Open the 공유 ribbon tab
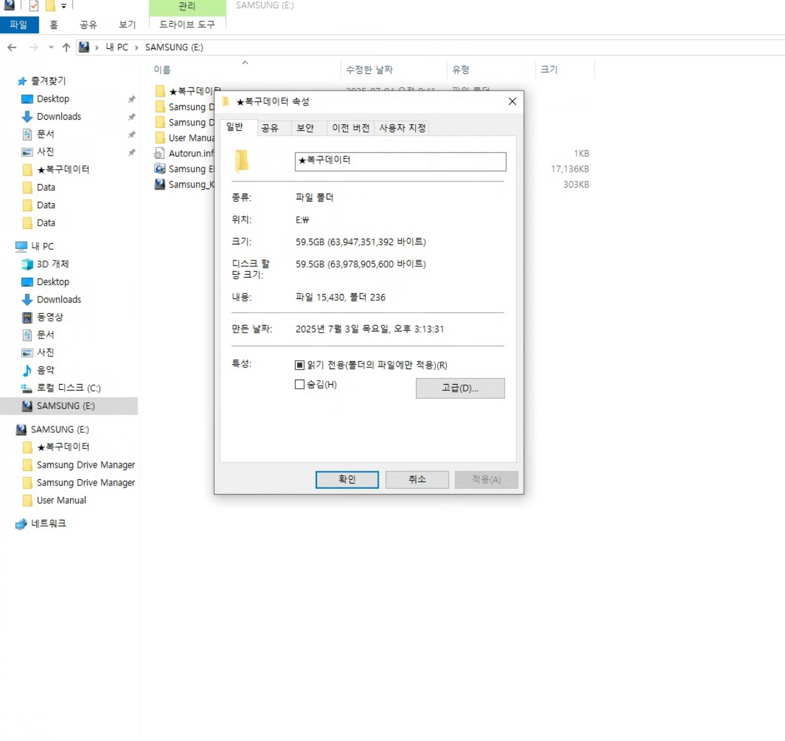 coord(88,24)
